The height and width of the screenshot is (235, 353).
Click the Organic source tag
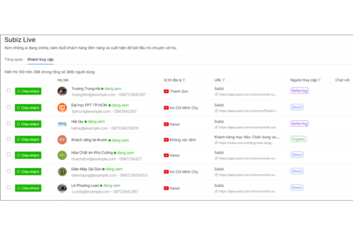(298, 139)
